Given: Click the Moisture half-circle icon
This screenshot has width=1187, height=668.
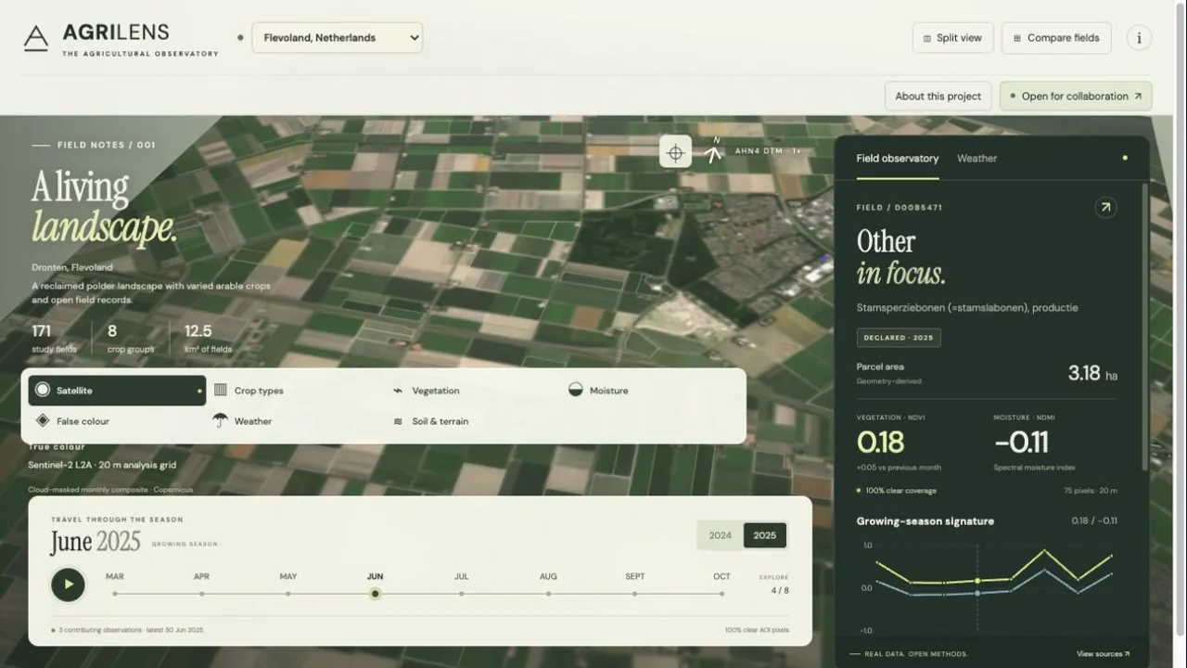Looking at the screenshot, I should click(x=576, y=390).
